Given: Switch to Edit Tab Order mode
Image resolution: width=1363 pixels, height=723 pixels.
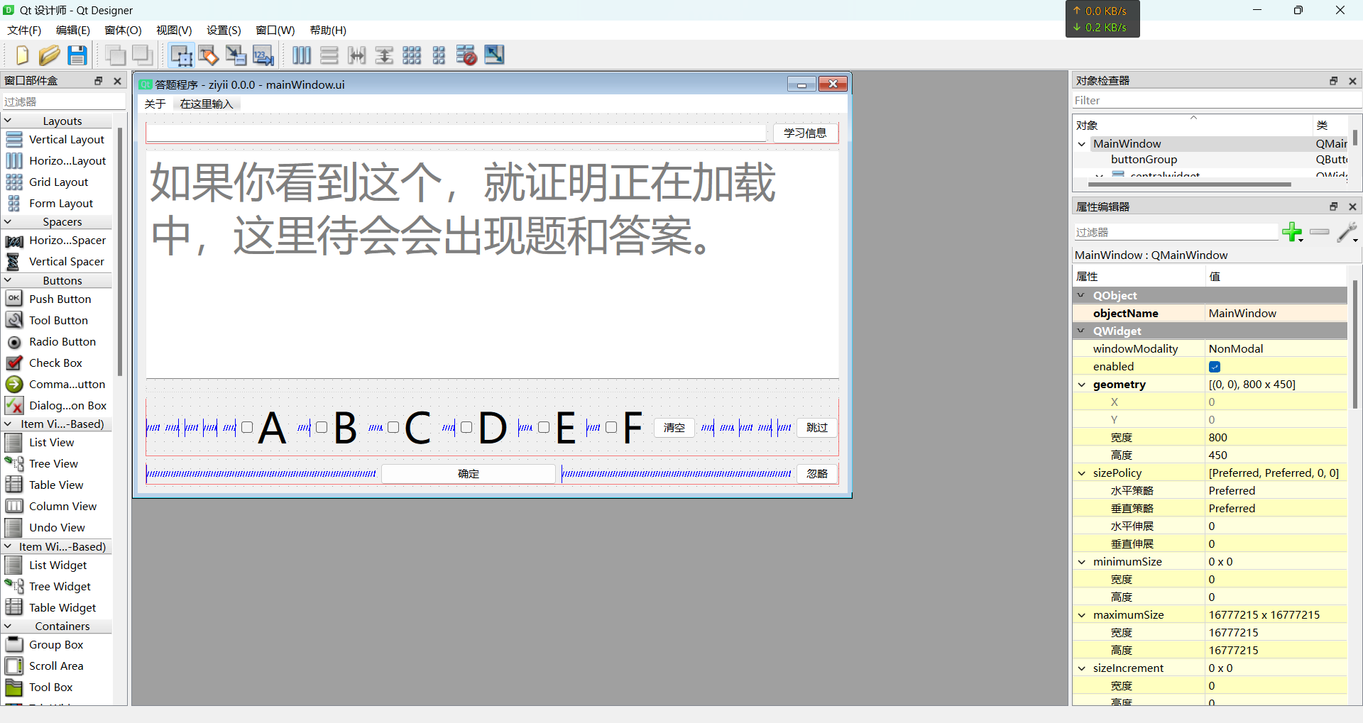Looking at the screenshot, I should (x=263, y=55).
